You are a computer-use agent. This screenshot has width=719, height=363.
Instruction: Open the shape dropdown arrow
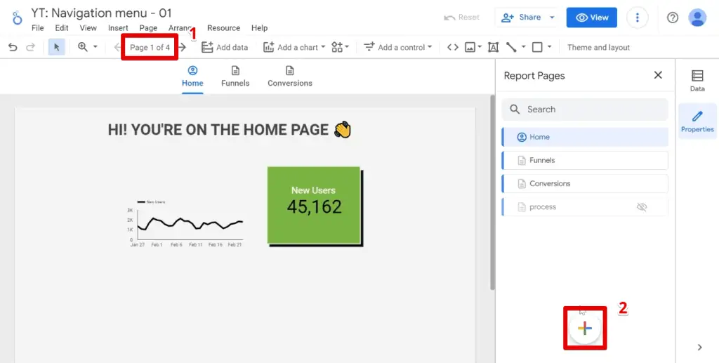(x=549, y=47)
